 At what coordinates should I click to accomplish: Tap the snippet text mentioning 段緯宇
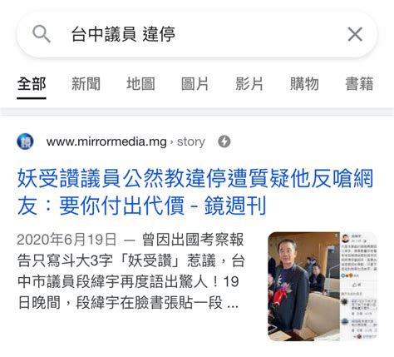click(x=131, y=271)
